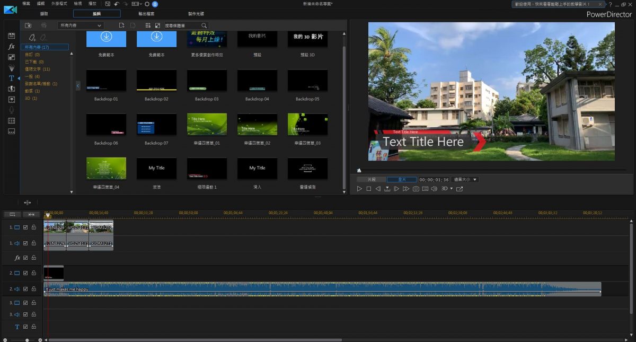Select the Backdrop 03 title template thumbnail
The width and height of the screenshot is (636, 342).
[x=207, y=80]
